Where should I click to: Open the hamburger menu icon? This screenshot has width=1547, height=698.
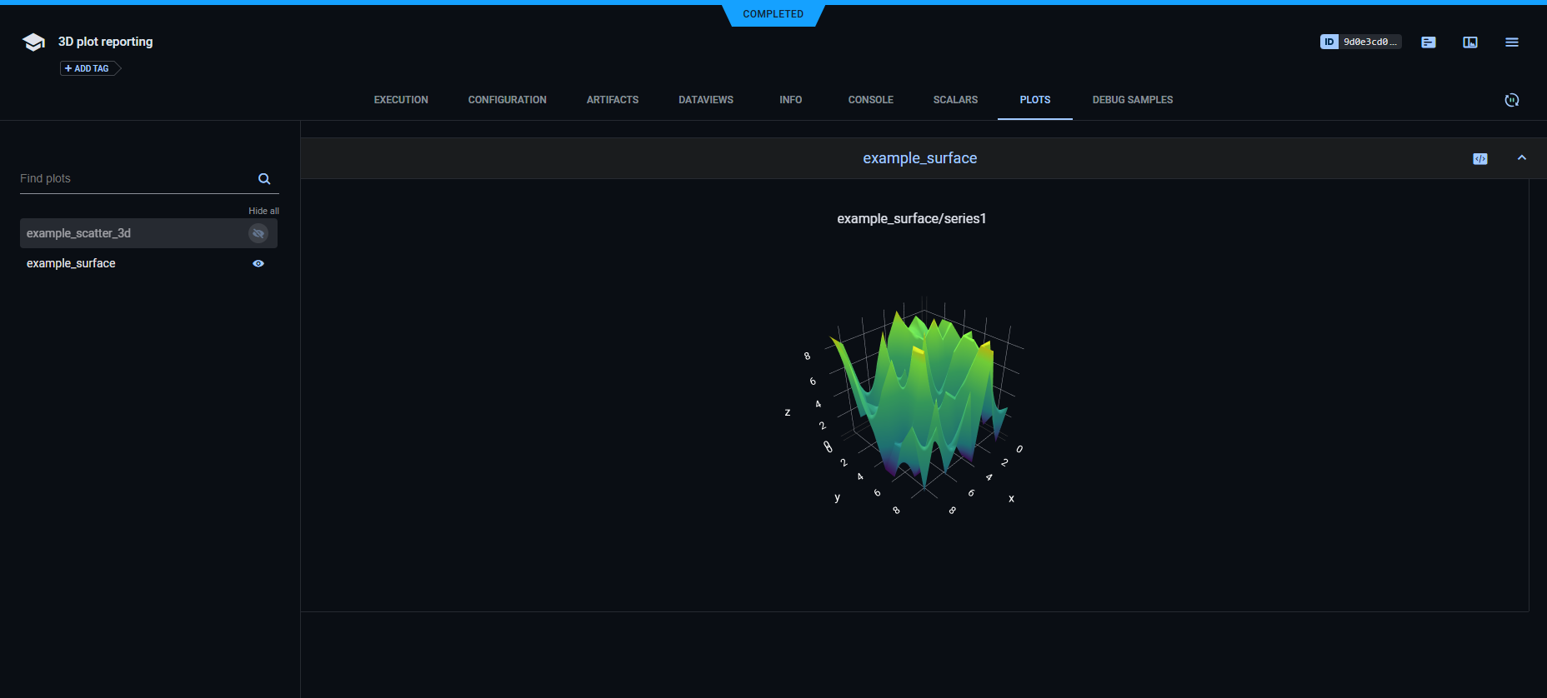1511,42
